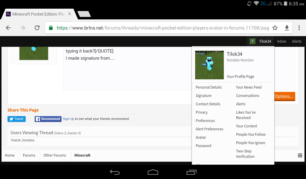
Task: Open Chrome three-dot overflow menu
Action: (299, 28)
